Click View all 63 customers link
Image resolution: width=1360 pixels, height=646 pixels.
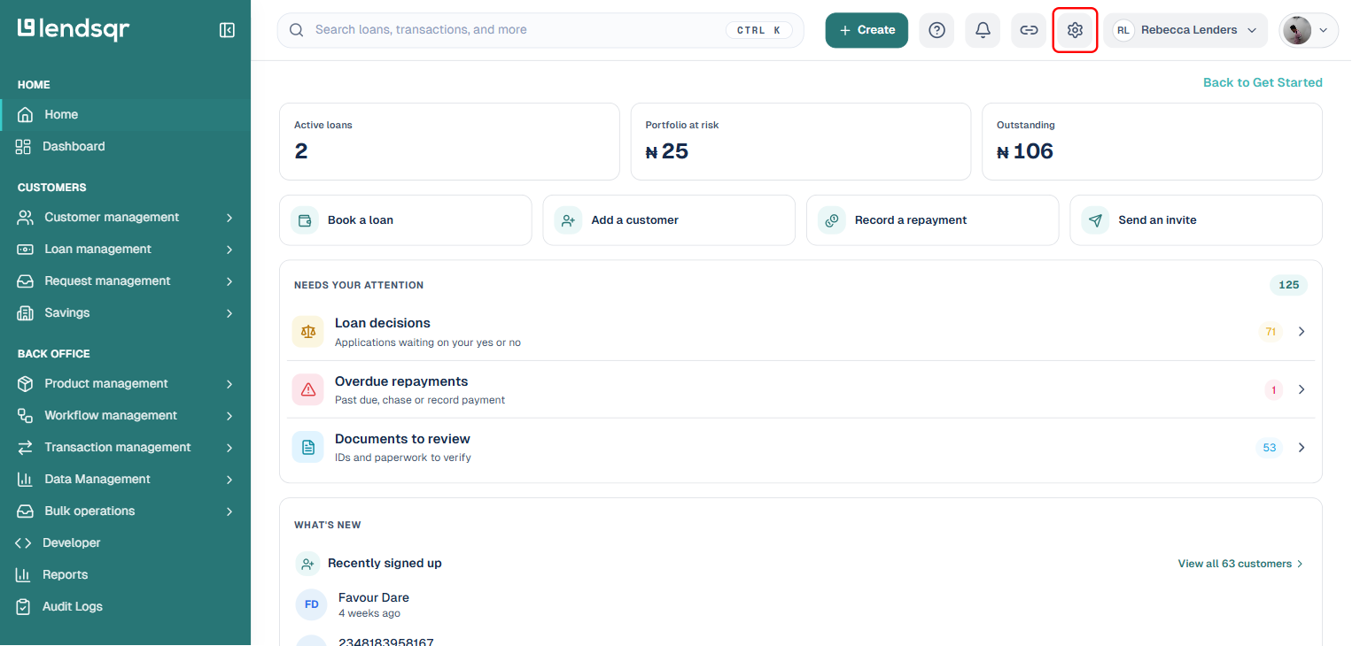tap(1240, 564)
